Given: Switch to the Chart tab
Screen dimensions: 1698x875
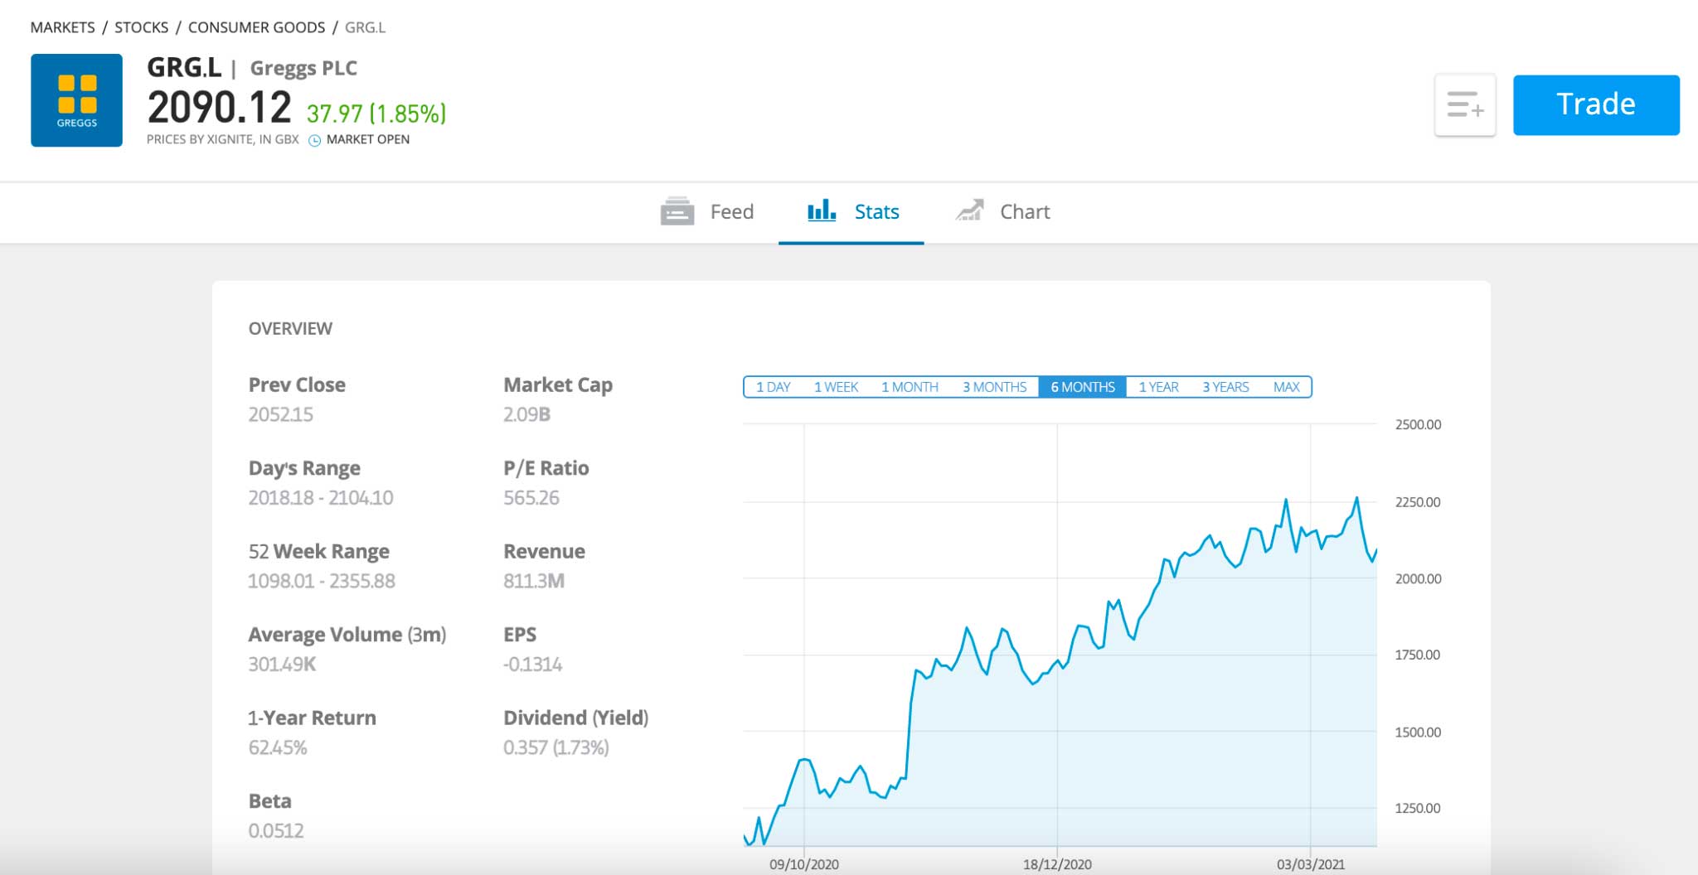Looking at the screenshot, I should 1002,212.
